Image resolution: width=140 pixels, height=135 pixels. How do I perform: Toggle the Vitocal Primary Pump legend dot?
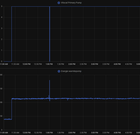(x=59, y=3)
